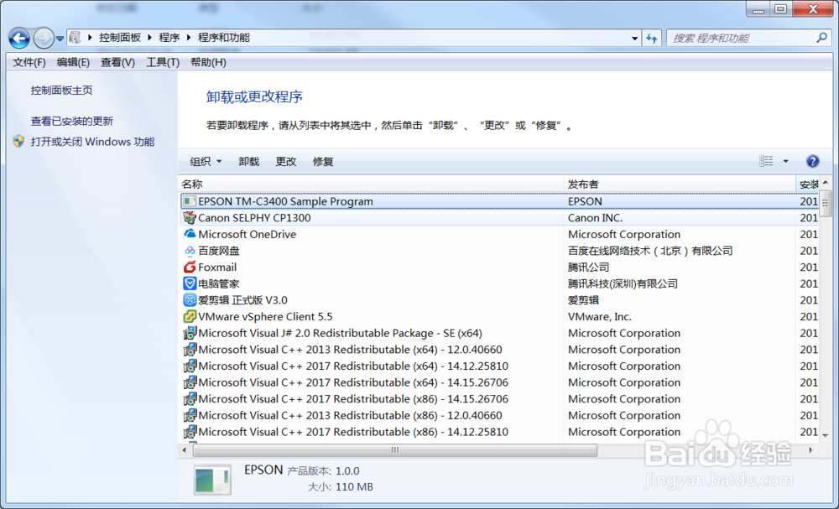Sort by the 发布者 column header
839x509 pixels.
tap(680, 184)
